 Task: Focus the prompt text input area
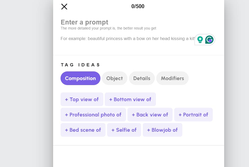pyautogui.click(x=127, y=39)
